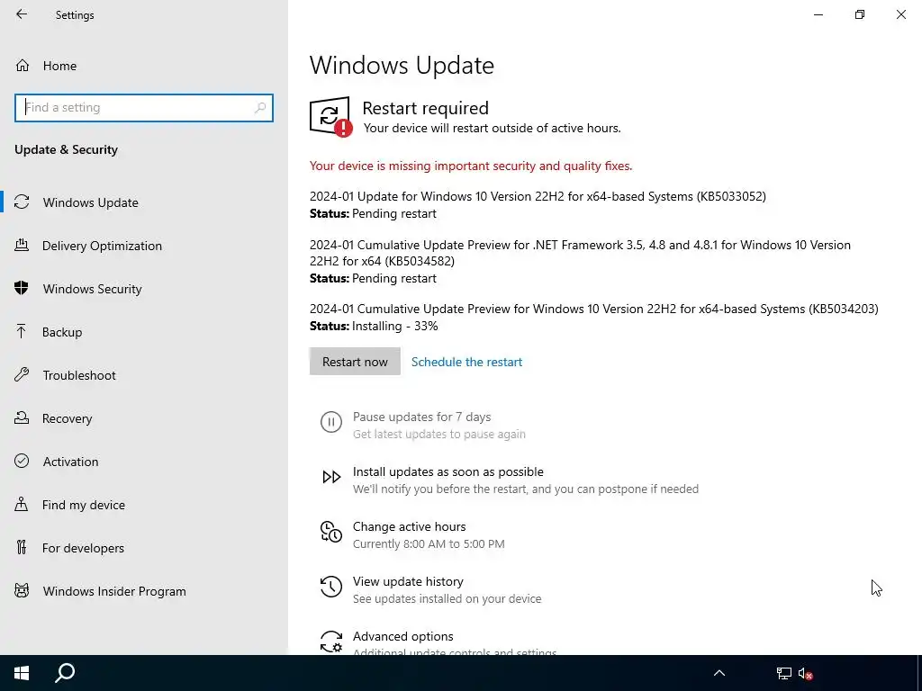Click the KB5033052 update title
Viewport: 922px width, 691px height.
(x=538, y=196)
